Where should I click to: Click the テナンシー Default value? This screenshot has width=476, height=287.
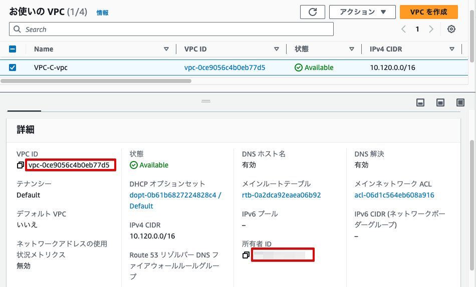coord(28,195)
